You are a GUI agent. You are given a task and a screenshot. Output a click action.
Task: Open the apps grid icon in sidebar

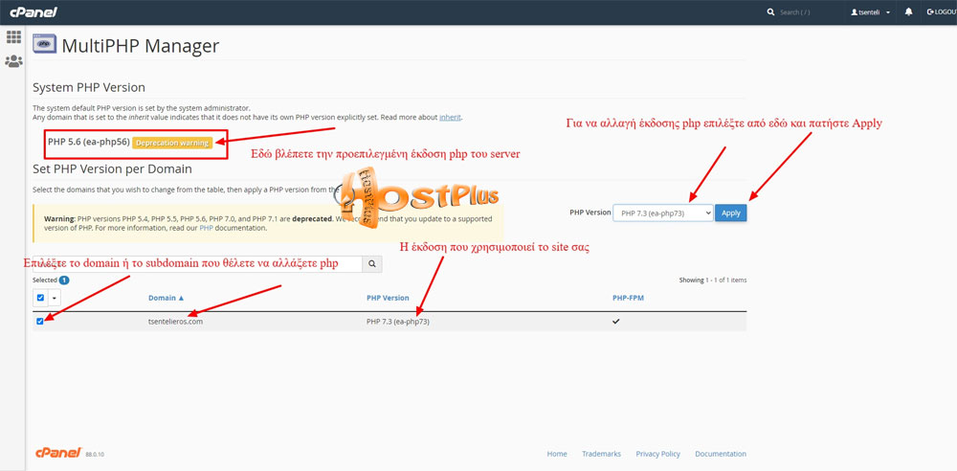(x=13, y=36)
